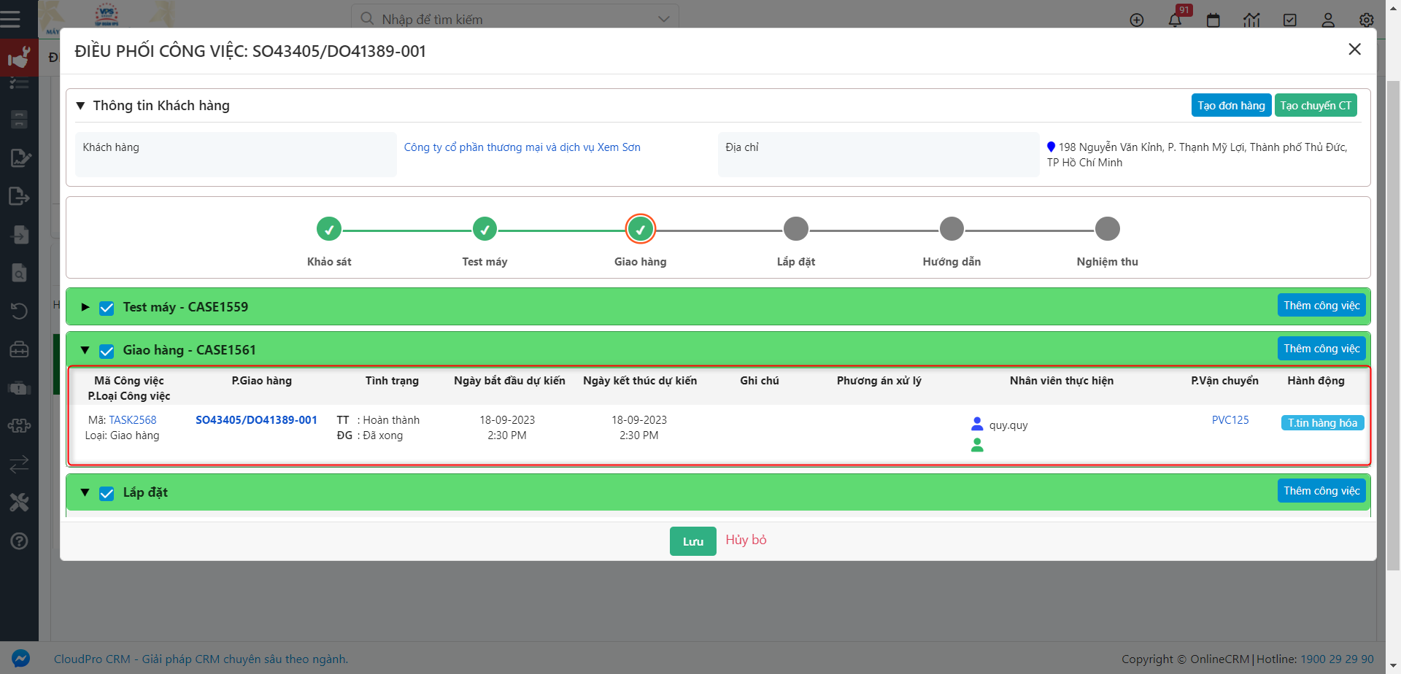Click the T.tin hàng hóa button
The image size is (1401, 674).
pyautogui.click(x=1322, y=423)
